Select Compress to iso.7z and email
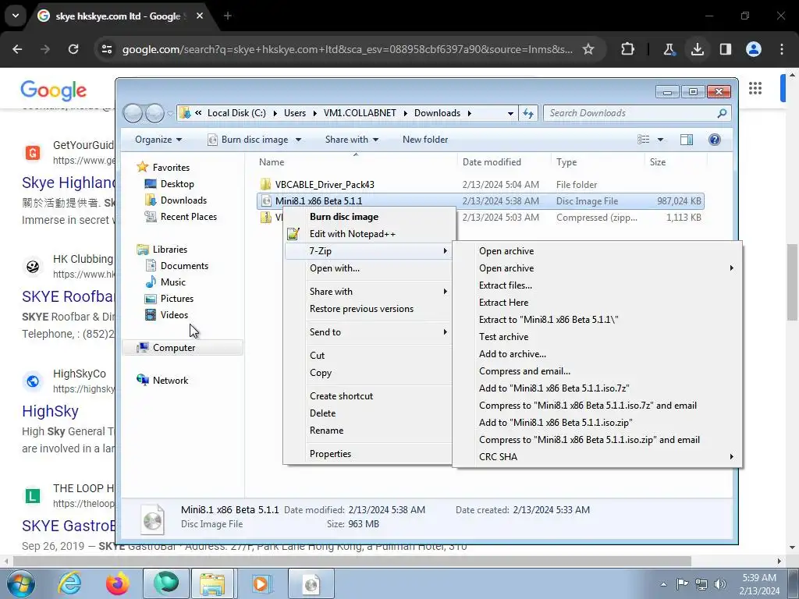This screenshot has width=799, height=599. click(588, 406)
